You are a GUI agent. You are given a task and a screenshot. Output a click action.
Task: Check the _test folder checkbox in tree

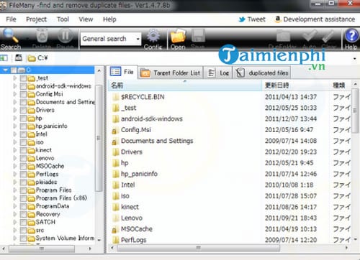click(23, 78)
